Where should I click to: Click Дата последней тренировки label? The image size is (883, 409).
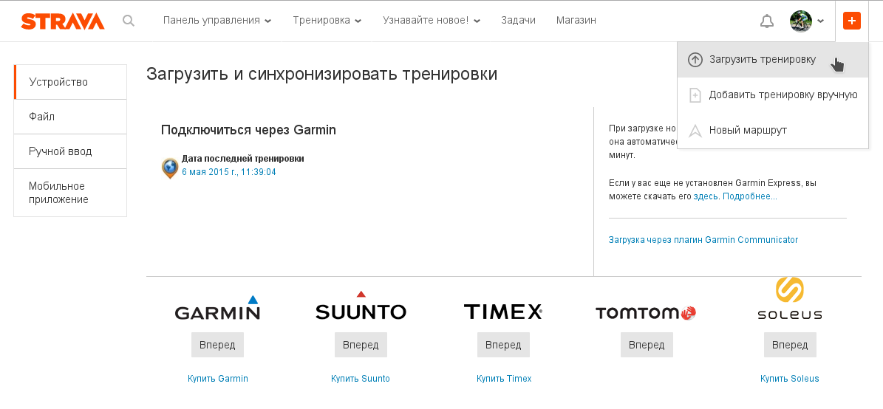[242, 159]
